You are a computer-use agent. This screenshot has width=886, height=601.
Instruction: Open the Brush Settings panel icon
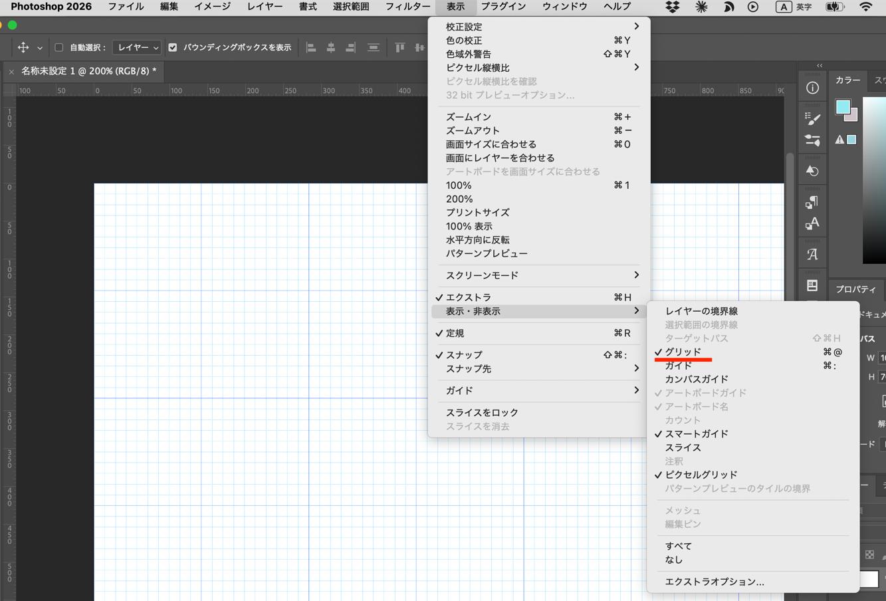click(812, 140)
